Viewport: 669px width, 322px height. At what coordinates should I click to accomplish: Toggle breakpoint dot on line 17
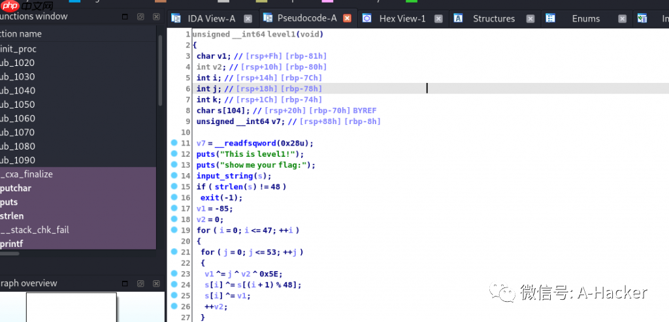click(x=174, y=208)
